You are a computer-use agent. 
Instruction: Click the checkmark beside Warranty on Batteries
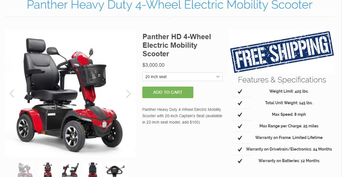[x=240, y=161]
